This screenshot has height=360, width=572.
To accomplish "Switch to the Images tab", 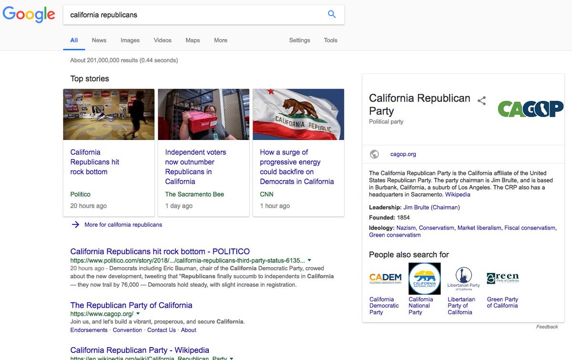I will tap(130, 40).
